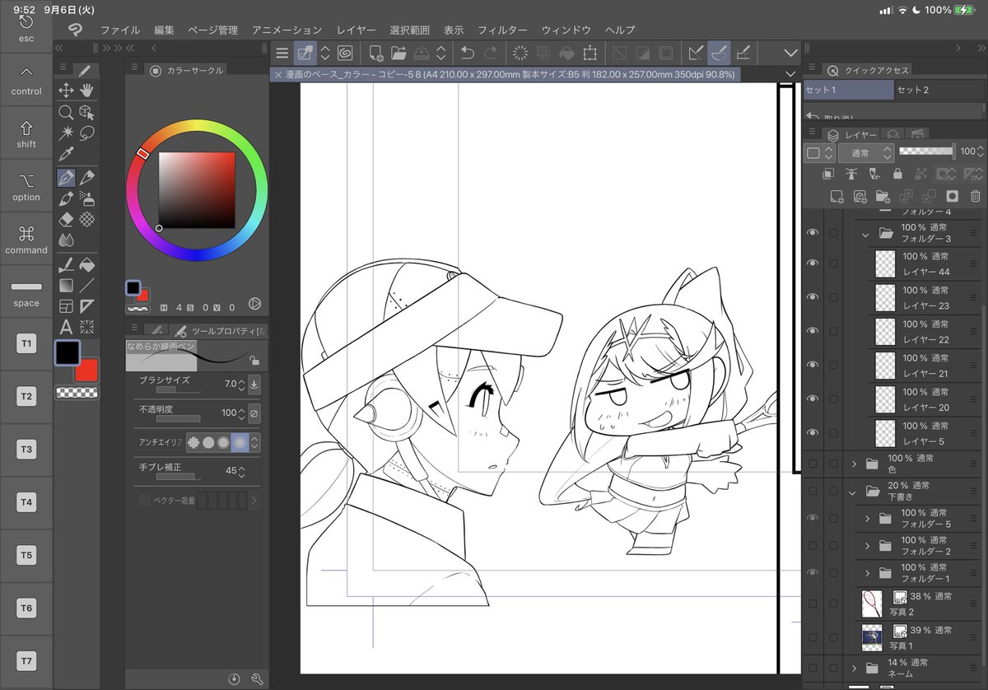Select the Object operation cube tool
This screenshot has height=690, width=988.
[86, 111]
